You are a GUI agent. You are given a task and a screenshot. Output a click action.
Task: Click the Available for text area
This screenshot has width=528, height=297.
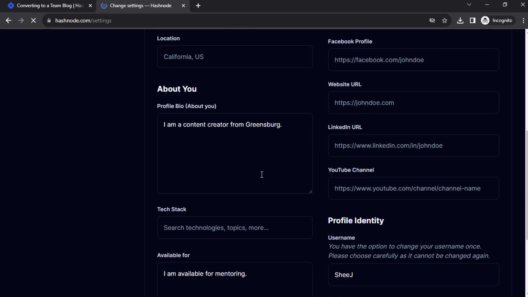tap(235, 279)
